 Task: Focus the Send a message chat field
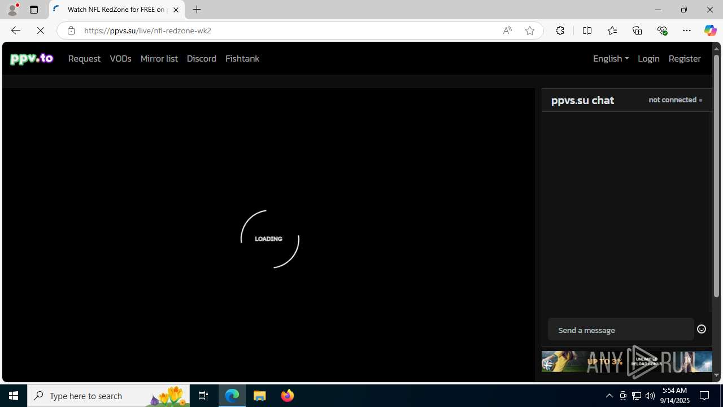tap(620, 330)
